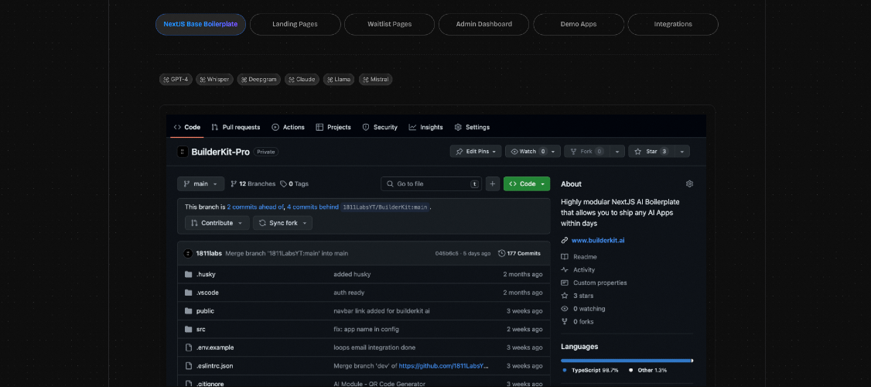Open the Watch dropdown
Screen dimensions: 871x387
point(533,151)
